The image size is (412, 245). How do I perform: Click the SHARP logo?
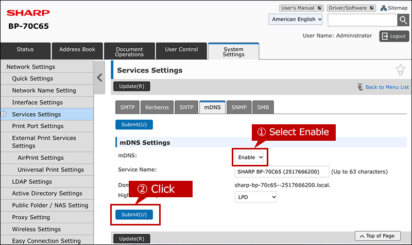click(28, 13)
